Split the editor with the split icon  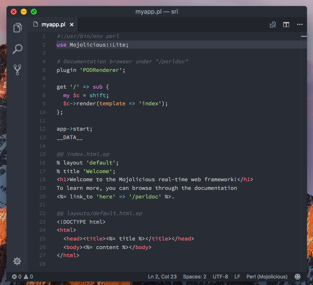point(286,25)
